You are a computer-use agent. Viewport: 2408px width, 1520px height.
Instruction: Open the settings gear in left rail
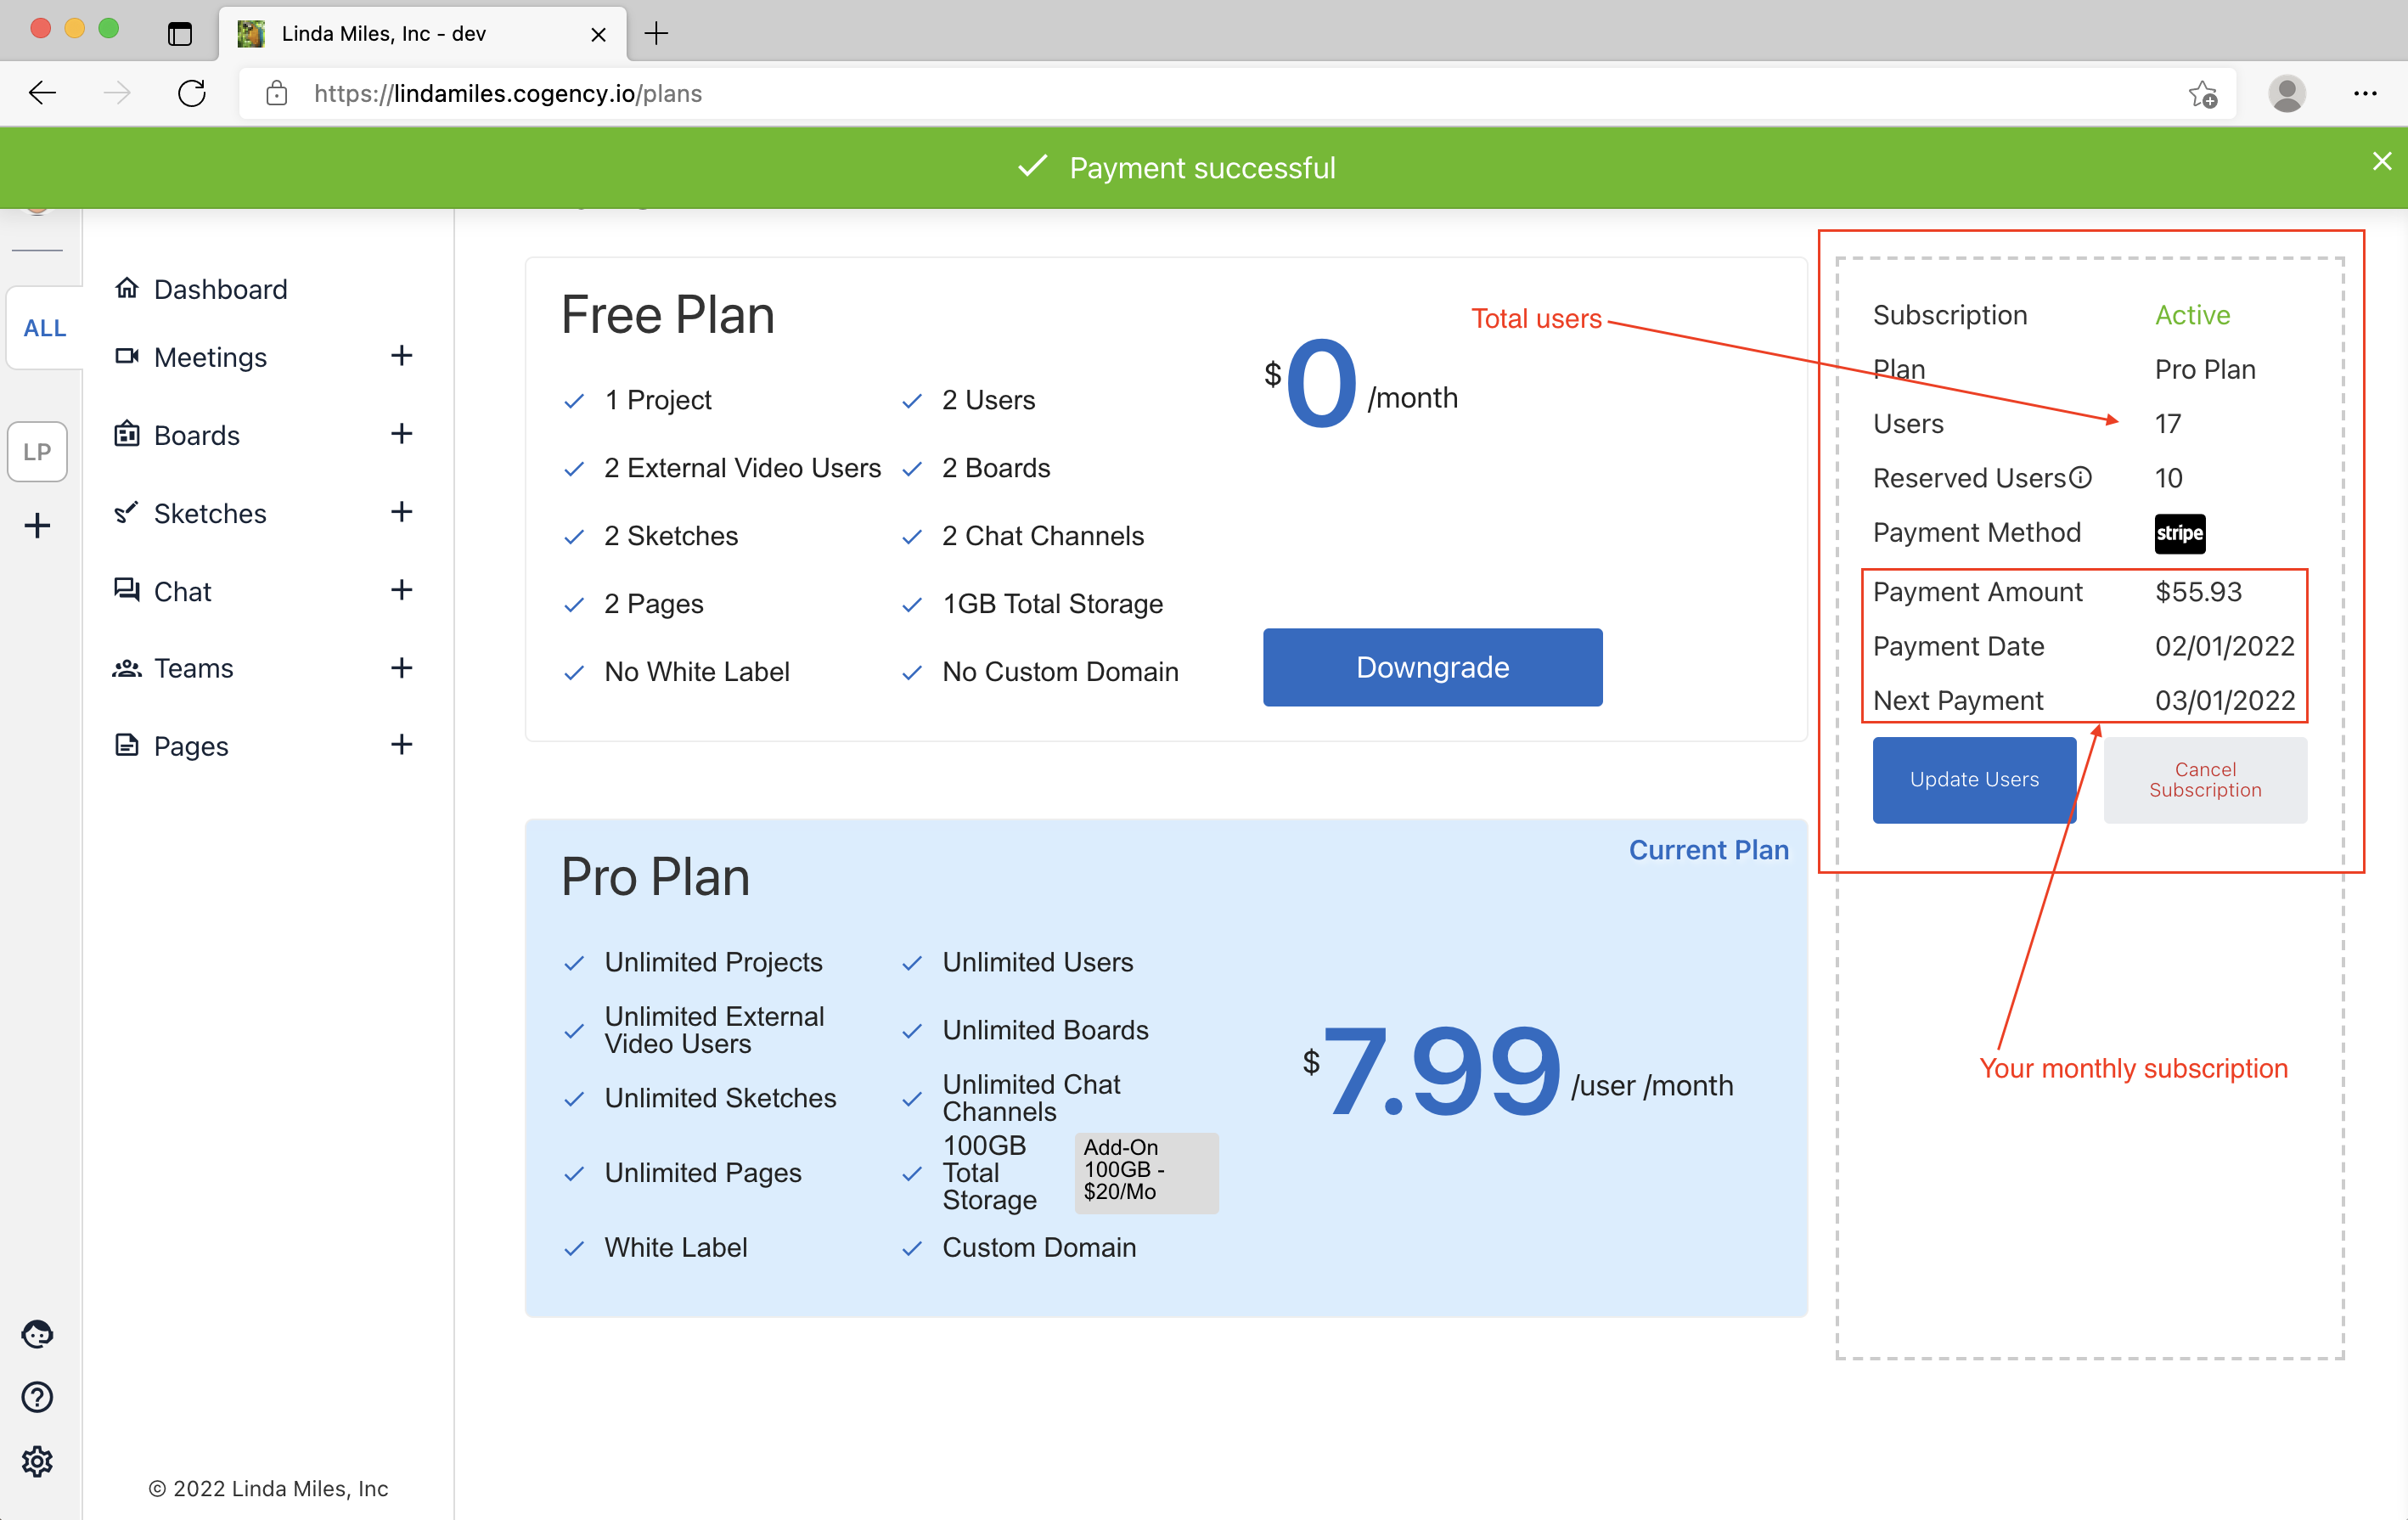[x=37, y=1461]
